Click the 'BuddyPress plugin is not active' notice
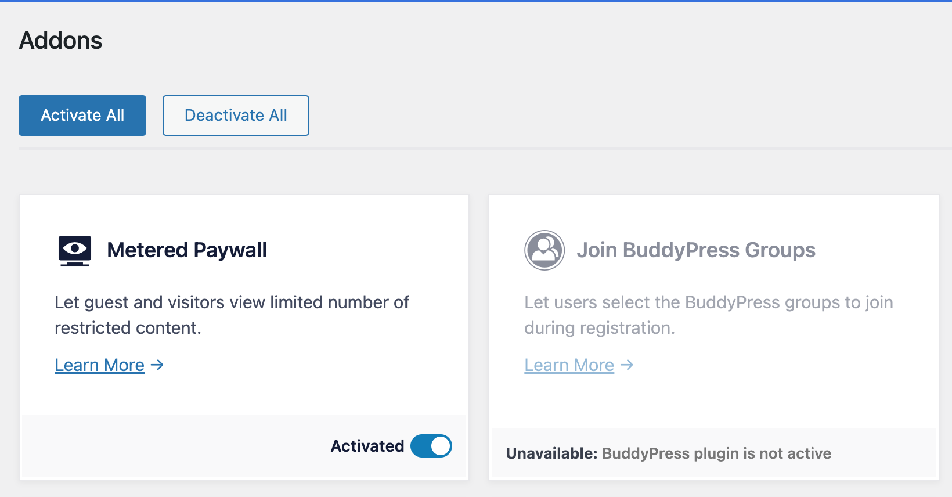This screenshot has height=497, width=952. [x=716, y=453]
